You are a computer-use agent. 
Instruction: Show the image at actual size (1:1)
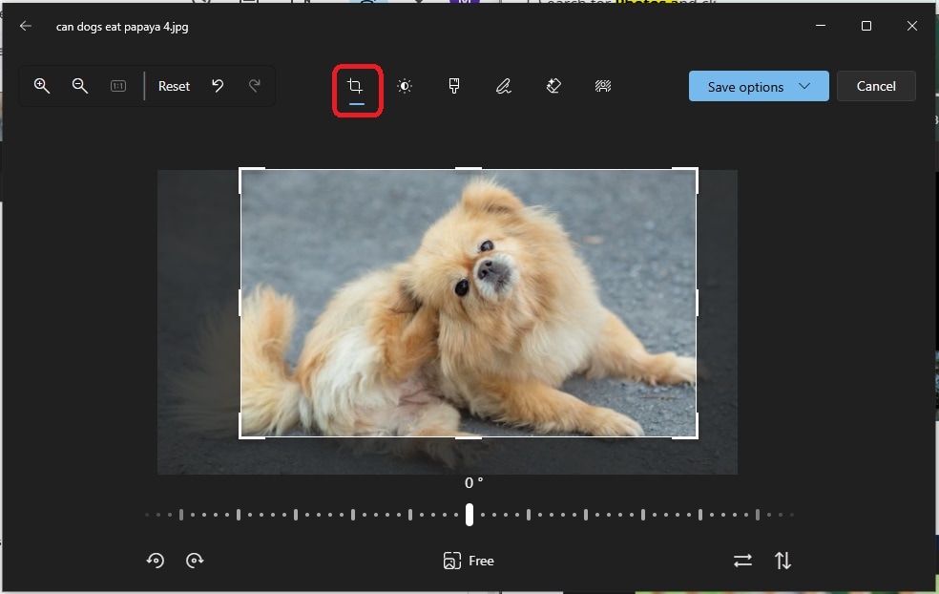point(118,86)
